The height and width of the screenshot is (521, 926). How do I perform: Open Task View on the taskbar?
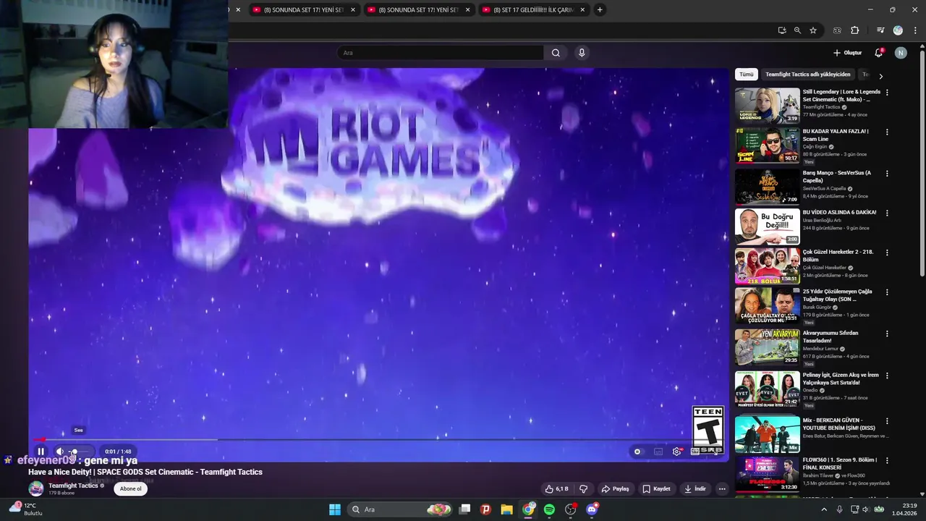pos(464,509)
